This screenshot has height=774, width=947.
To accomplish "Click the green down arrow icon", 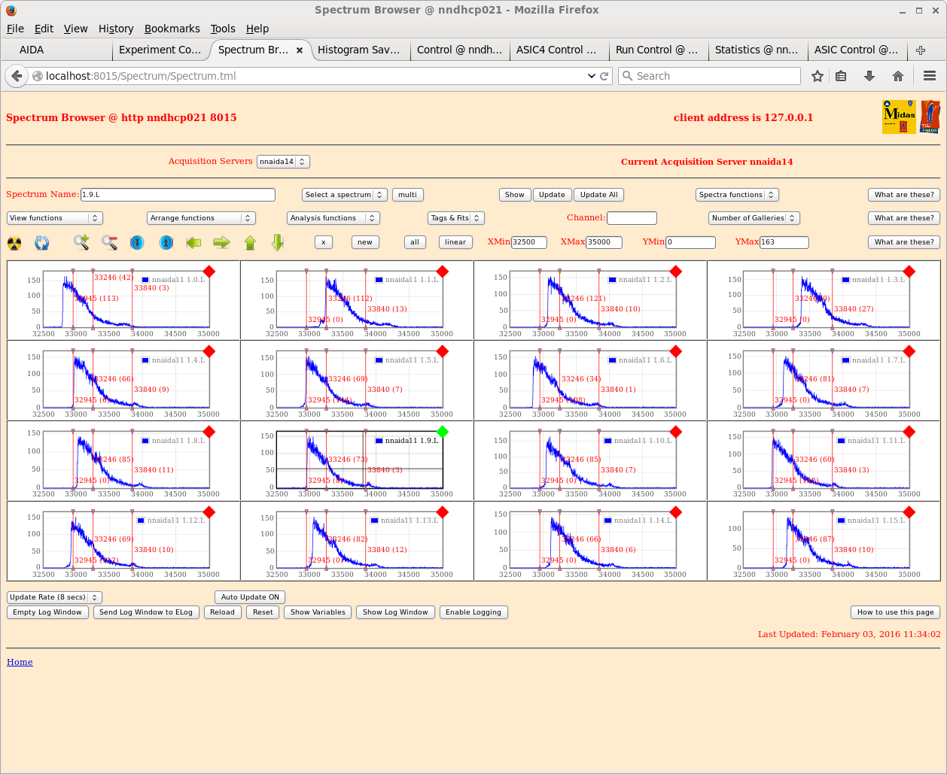I will tap(278, 242).
